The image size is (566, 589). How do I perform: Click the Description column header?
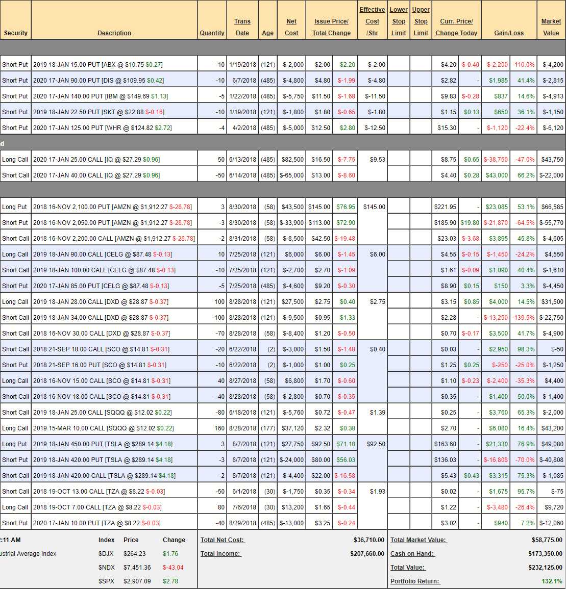(114, 33)
